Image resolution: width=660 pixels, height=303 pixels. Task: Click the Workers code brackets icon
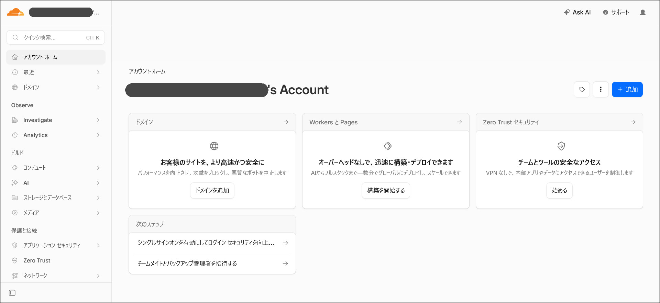387,146
